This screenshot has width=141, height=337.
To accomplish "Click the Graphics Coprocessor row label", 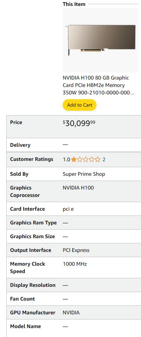I will click(25, 191).
